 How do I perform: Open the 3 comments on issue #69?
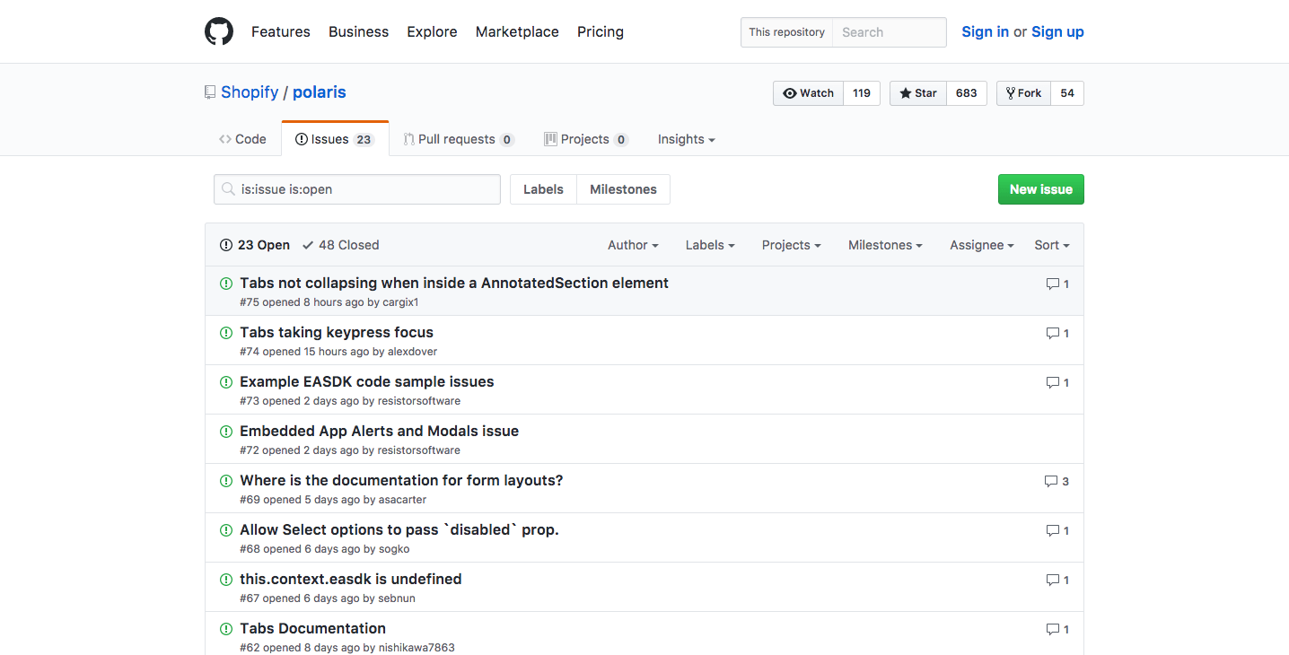(x=1057, y=481)
